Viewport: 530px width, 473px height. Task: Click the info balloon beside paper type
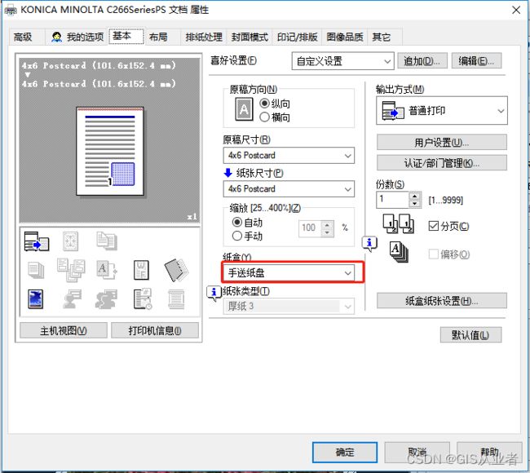point(214,293)
